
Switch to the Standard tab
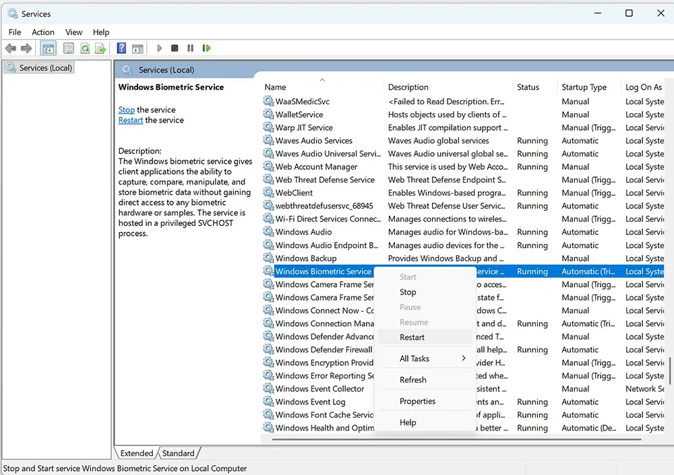click(178, 453)
